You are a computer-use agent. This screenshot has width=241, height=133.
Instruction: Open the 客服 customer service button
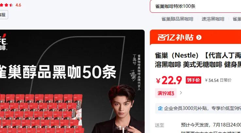click(4, 15)
